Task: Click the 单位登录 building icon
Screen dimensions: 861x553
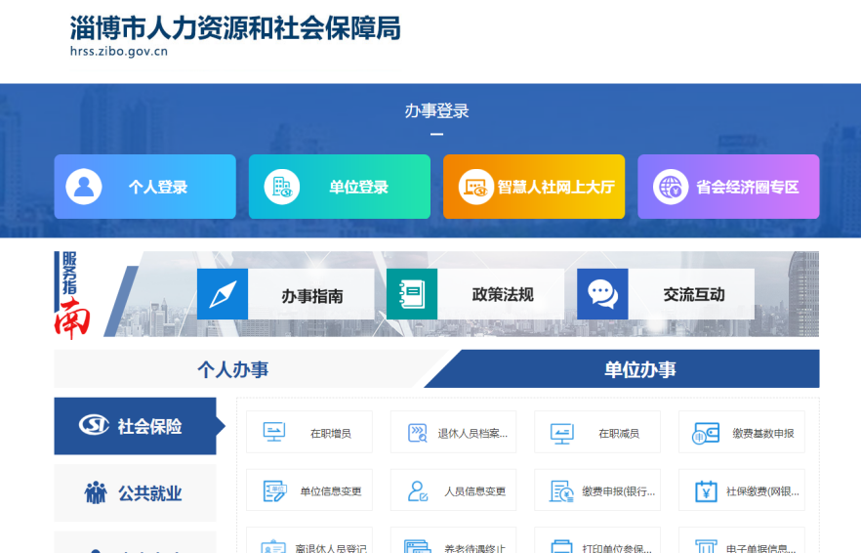Action: 282,187
